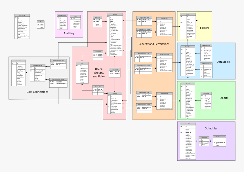Click DataType field in UserInfo table
244x172 pixels.
99,26
